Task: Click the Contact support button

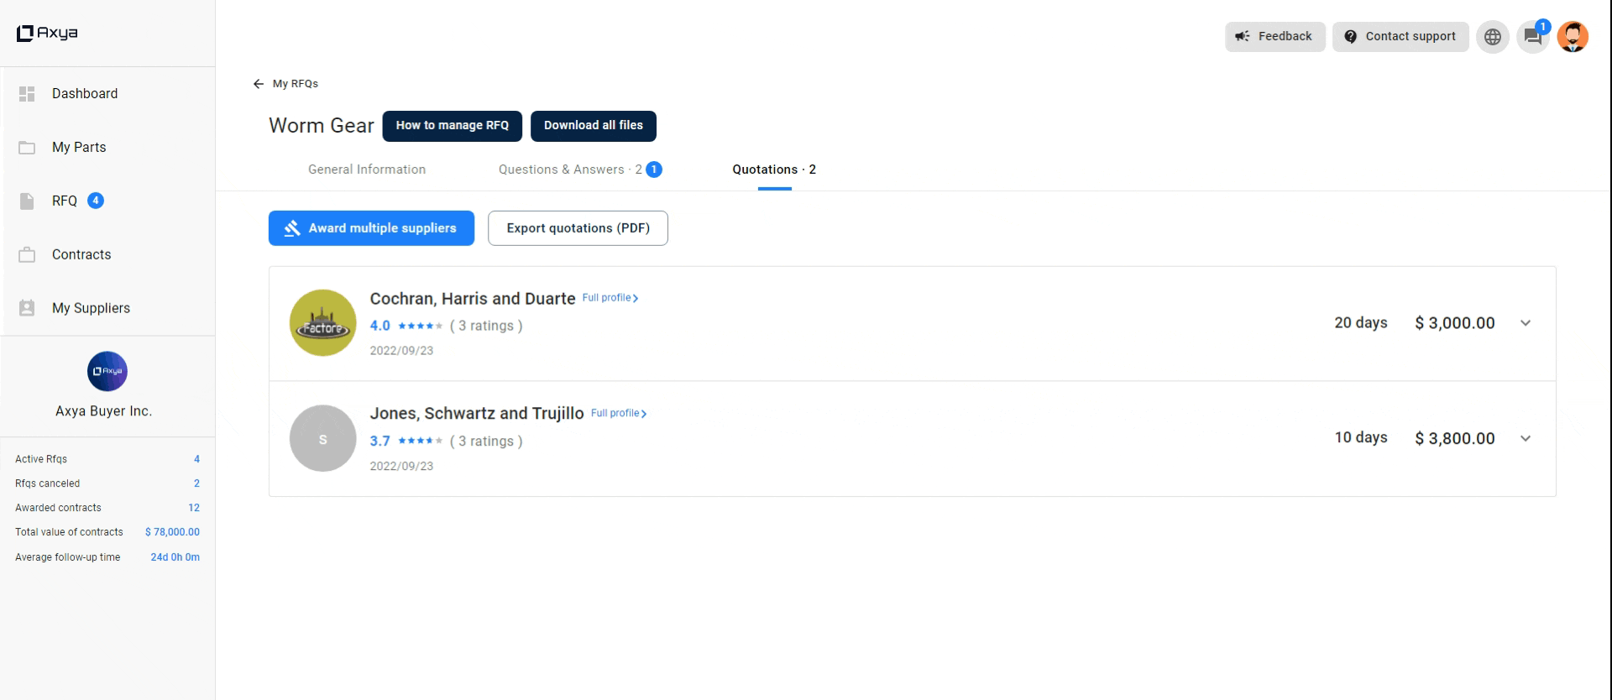Action: pyautogui.click(x=1400, y=37)
